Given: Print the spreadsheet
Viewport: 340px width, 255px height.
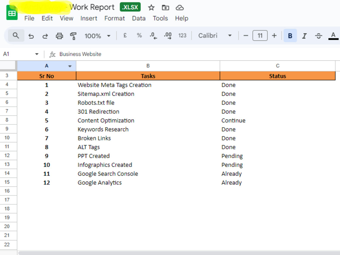Looking at the screenshot, I should pos(59,36).
